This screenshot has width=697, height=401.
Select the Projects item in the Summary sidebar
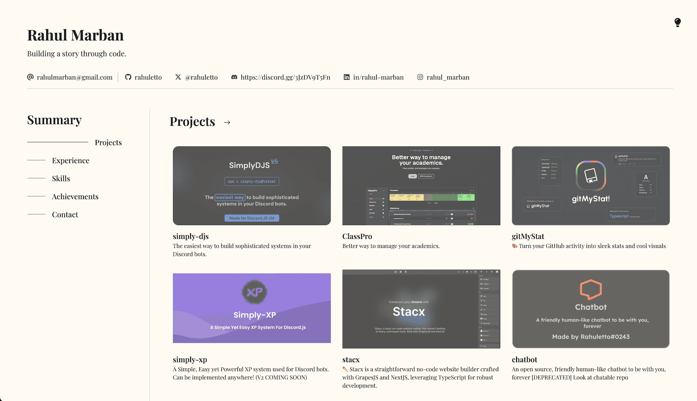point(108,142)
